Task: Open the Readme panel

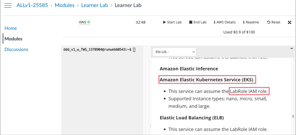Action: point(251,22)
